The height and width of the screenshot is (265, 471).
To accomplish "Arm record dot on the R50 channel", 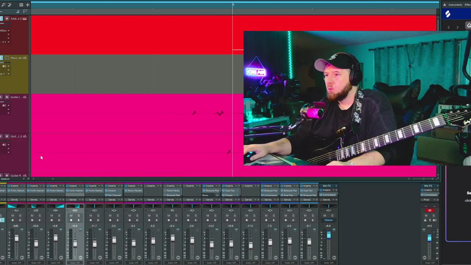I will [x=71, y=220].
